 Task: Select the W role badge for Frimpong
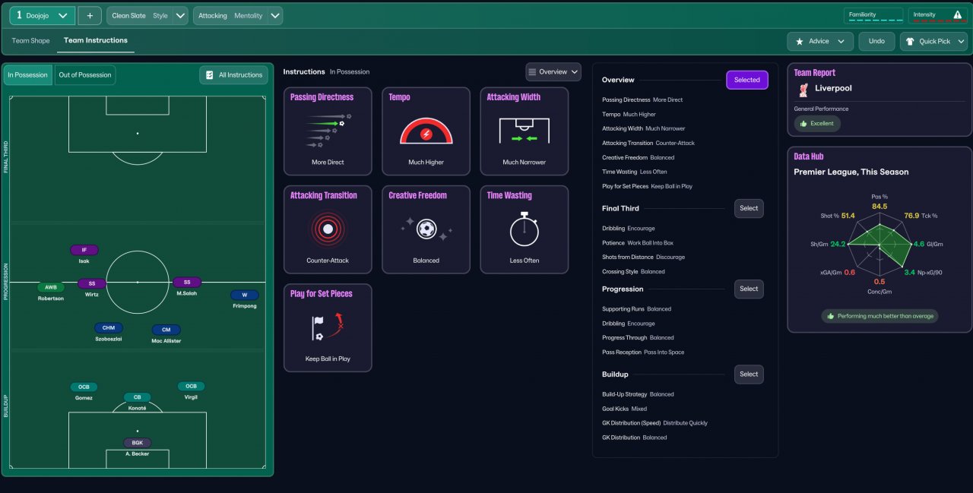(x=245, y=295)
